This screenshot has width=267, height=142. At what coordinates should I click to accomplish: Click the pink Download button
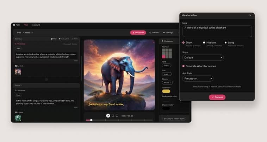coord(138,33)
